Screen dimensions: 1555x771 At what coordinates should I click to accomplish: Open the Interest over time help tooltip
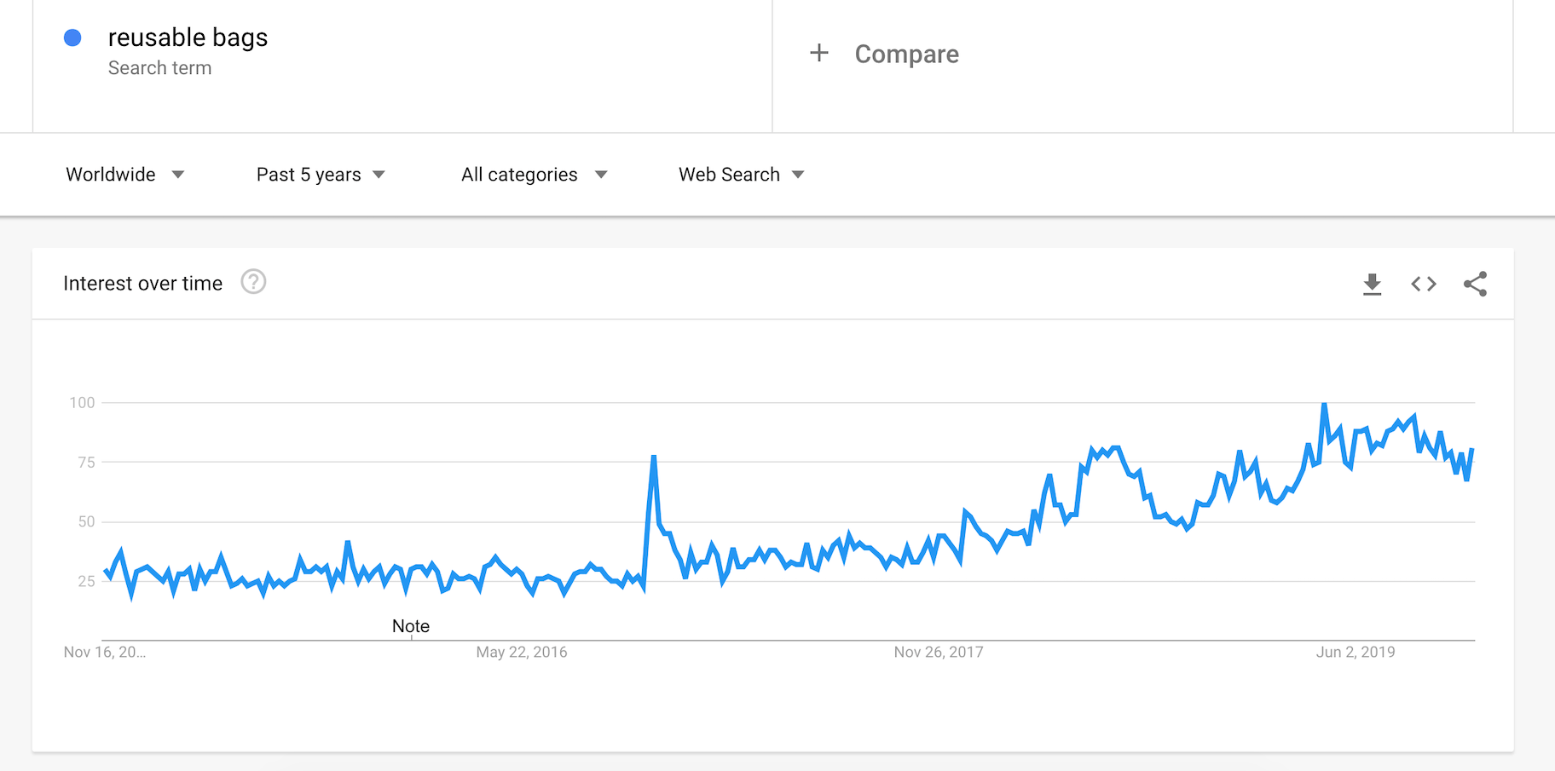point(253,282)
